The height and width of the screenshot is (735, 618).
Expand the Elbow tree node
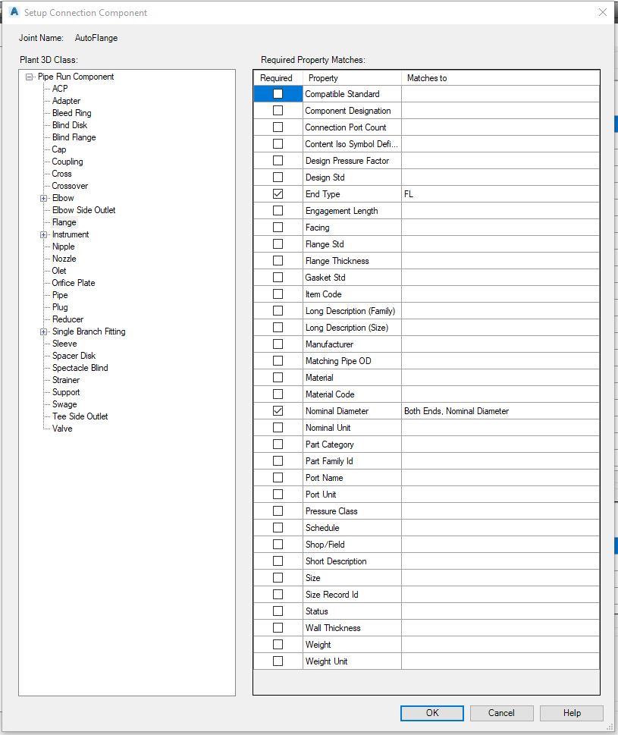click(x=43, y=198)
